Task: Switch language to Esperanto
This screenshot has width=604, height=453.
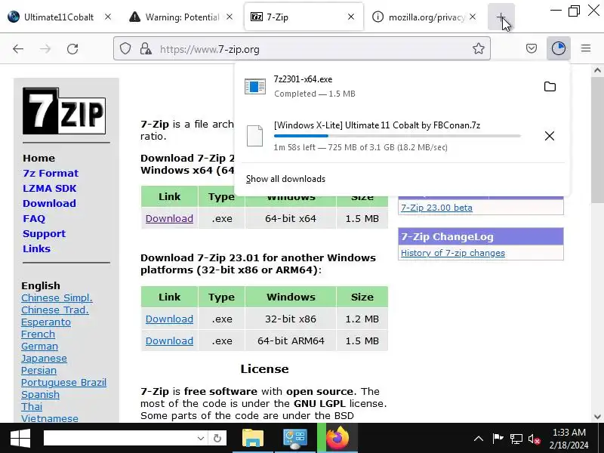Action: coord(46,322)
